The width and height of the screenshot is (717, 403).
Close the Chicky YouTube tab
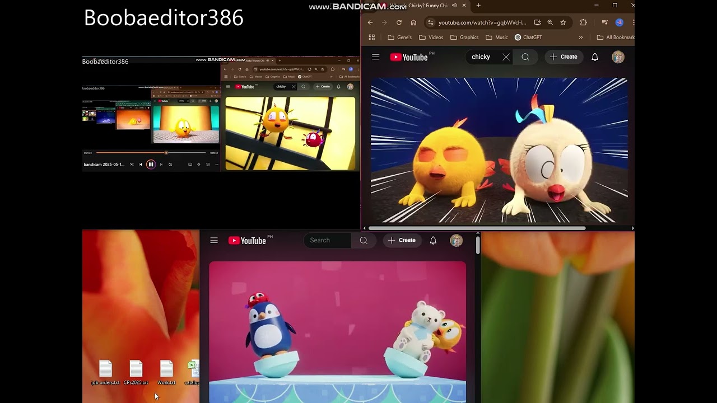(464, 6)
